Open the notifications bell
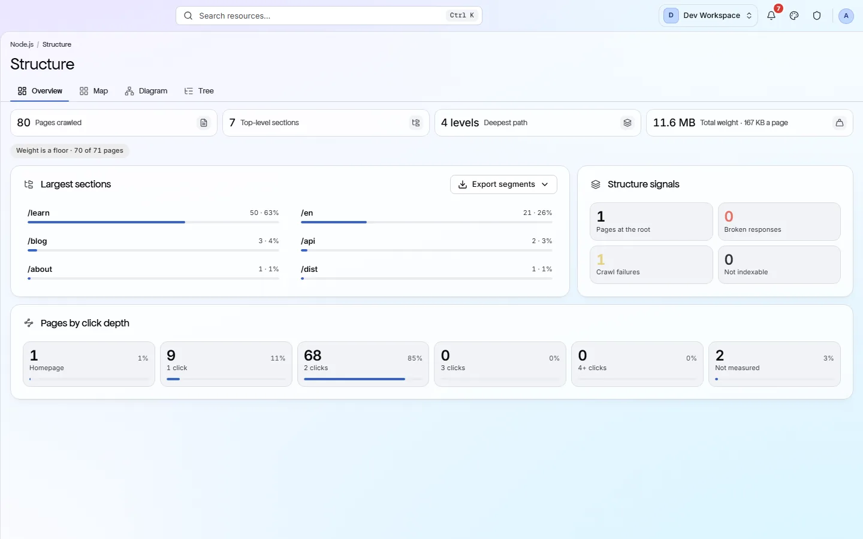Screen dimensions: 863x539 771,16
